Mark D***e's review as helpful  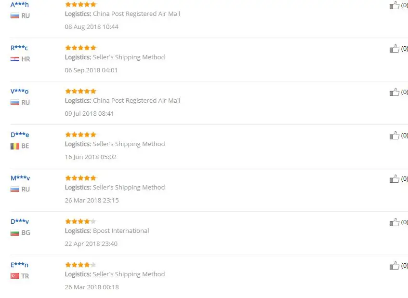pyautogui.click(x=394, y=135)
